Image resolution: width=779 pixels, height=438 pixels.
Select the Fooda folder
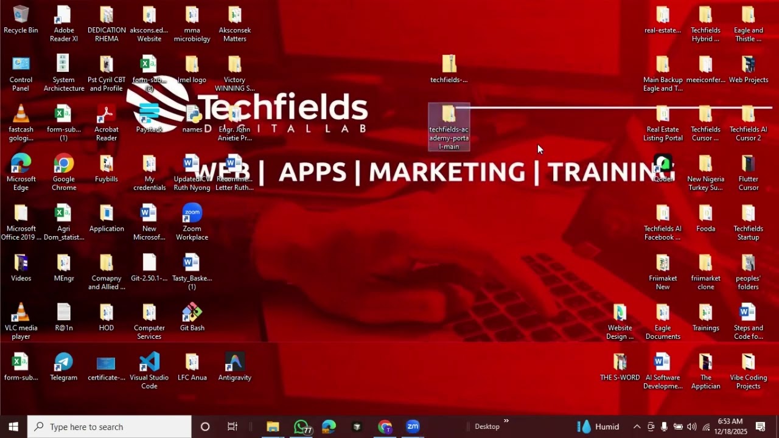pos(705,218)
